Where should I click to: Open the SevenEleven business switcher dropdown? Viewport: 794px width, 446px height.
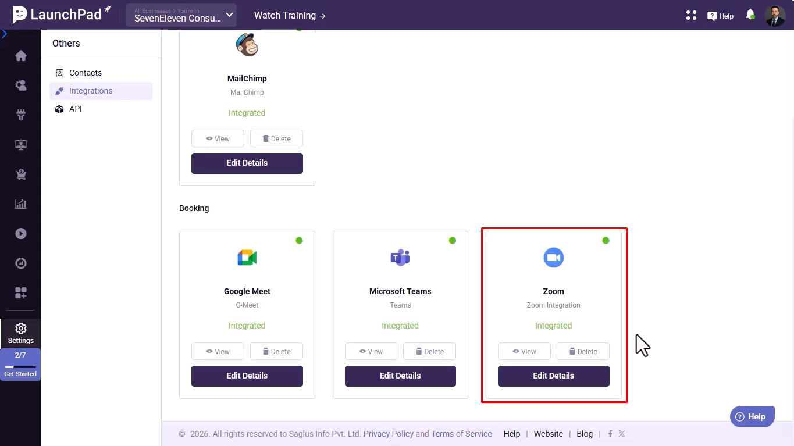[x=181, y=15]
